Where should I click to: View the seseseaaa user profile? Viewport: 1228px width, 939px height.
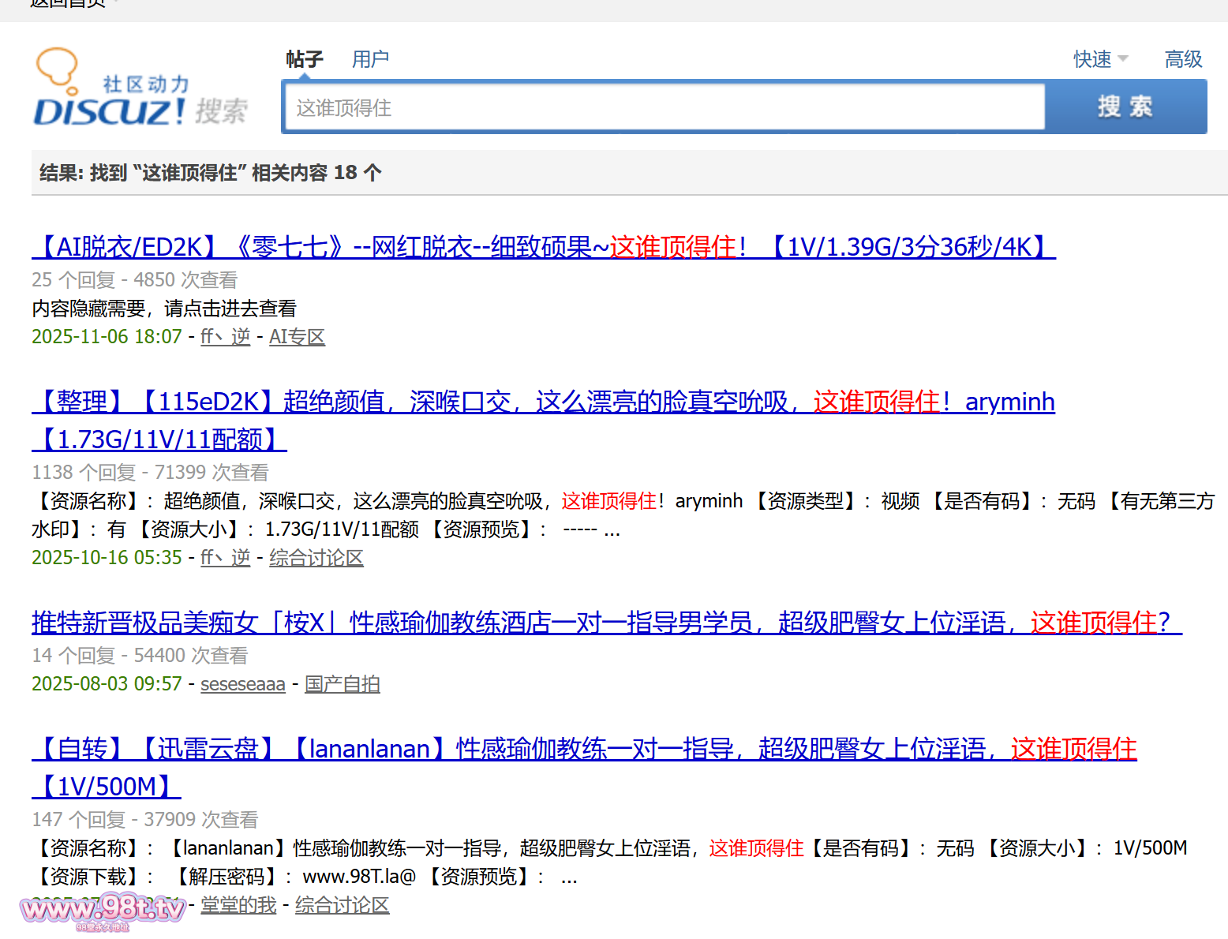pos(242,684)
